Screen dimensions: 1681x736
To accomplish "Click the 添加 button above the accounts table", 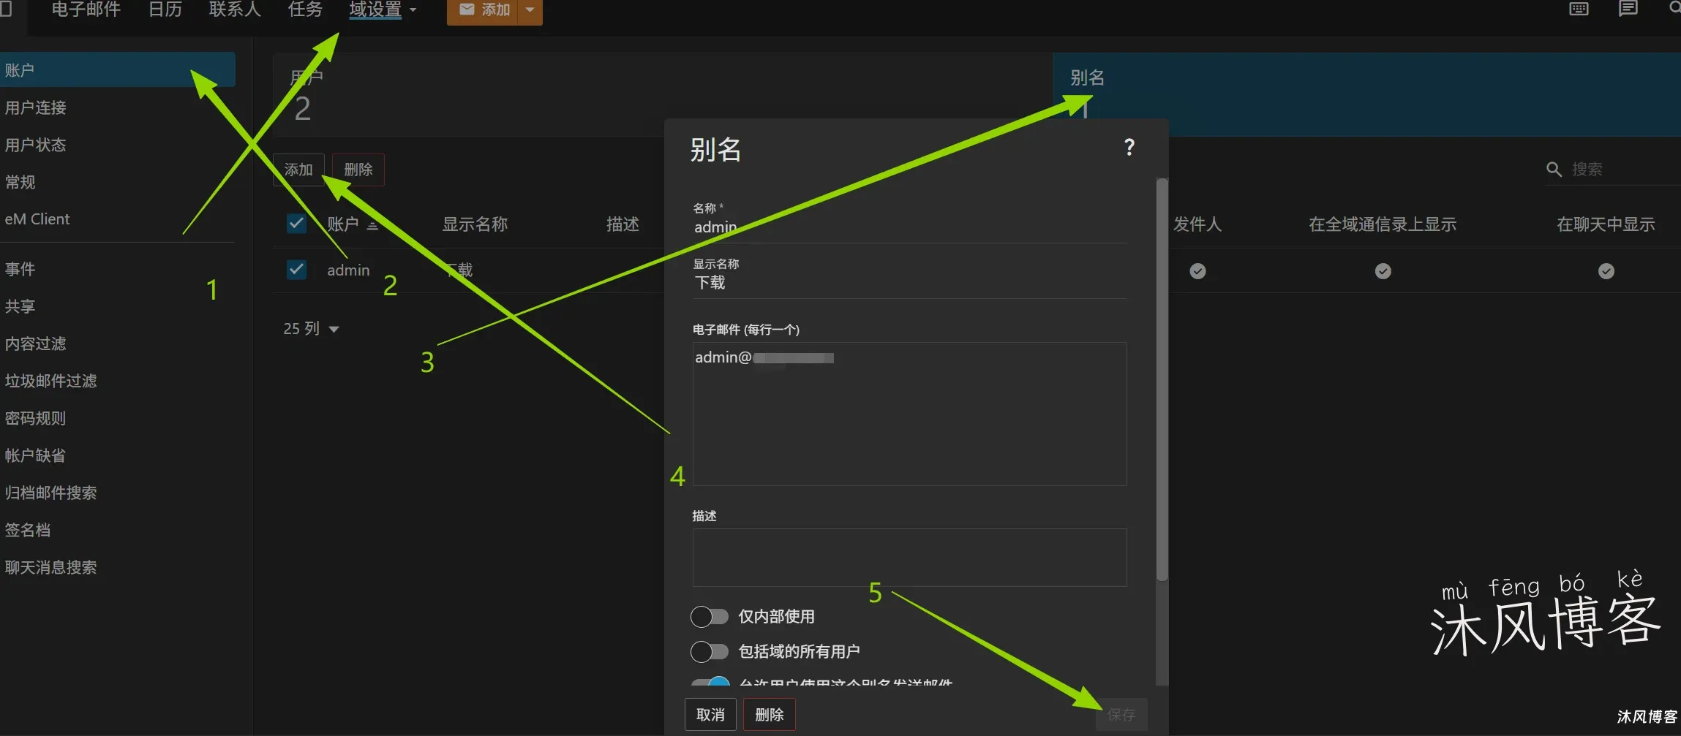I will [298, 170].
